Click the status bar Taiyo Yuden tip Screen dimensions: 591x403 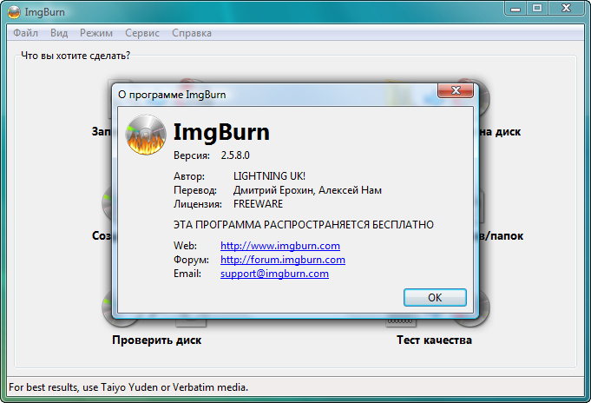coord(128,387)
